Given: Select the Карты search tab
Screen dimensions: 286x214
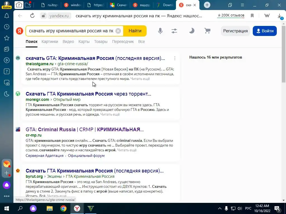Looking at the screenshot, I should tap(84, 42).
